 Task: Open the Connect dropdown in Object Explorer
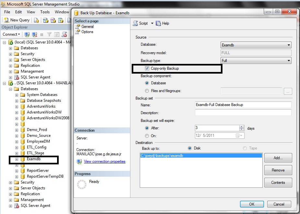[x=11, y=34]
